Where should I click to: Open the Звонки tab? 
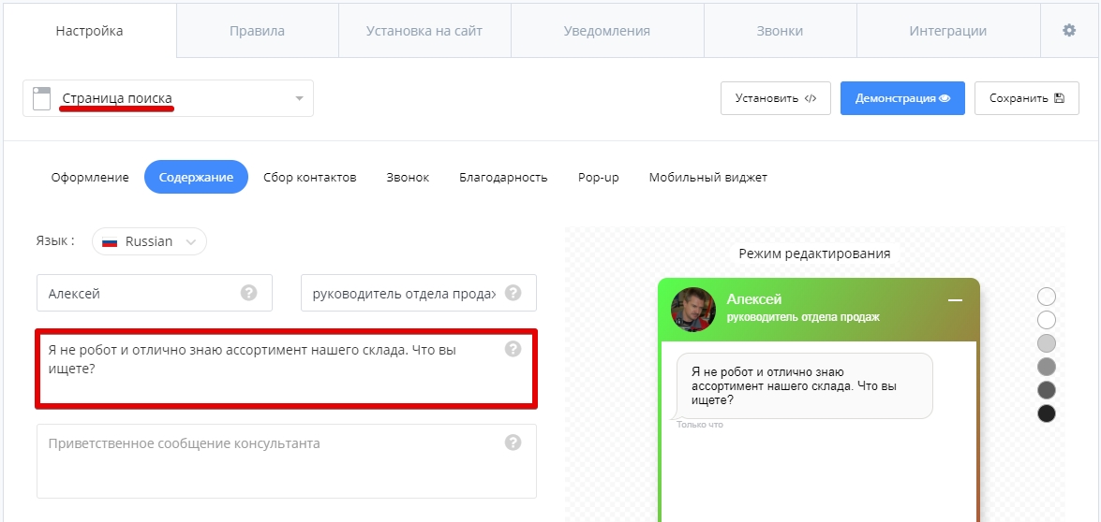click(781, 31)
